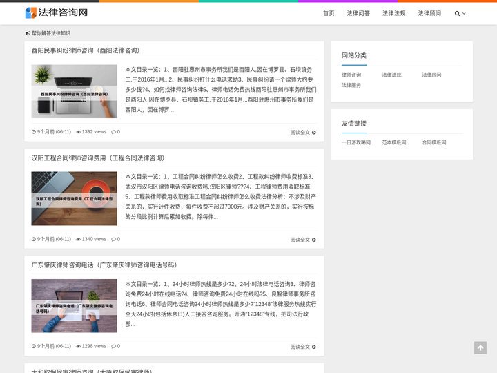Image resolution: width=497 pixels, height=373 pixels.
Task: Open the 合同模板网 friend link
Action: 434,142
